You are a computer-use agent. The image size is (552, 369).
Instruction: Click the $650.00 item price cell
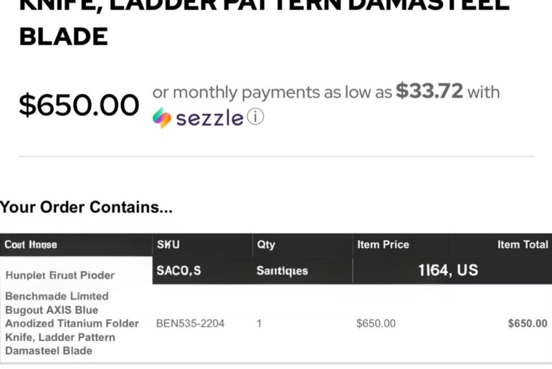click(376, 324)
